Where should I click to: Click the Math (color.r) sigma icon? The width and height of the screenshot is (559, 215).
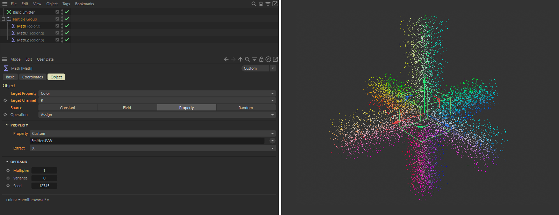pyautogui.click(x=13, y=26)
